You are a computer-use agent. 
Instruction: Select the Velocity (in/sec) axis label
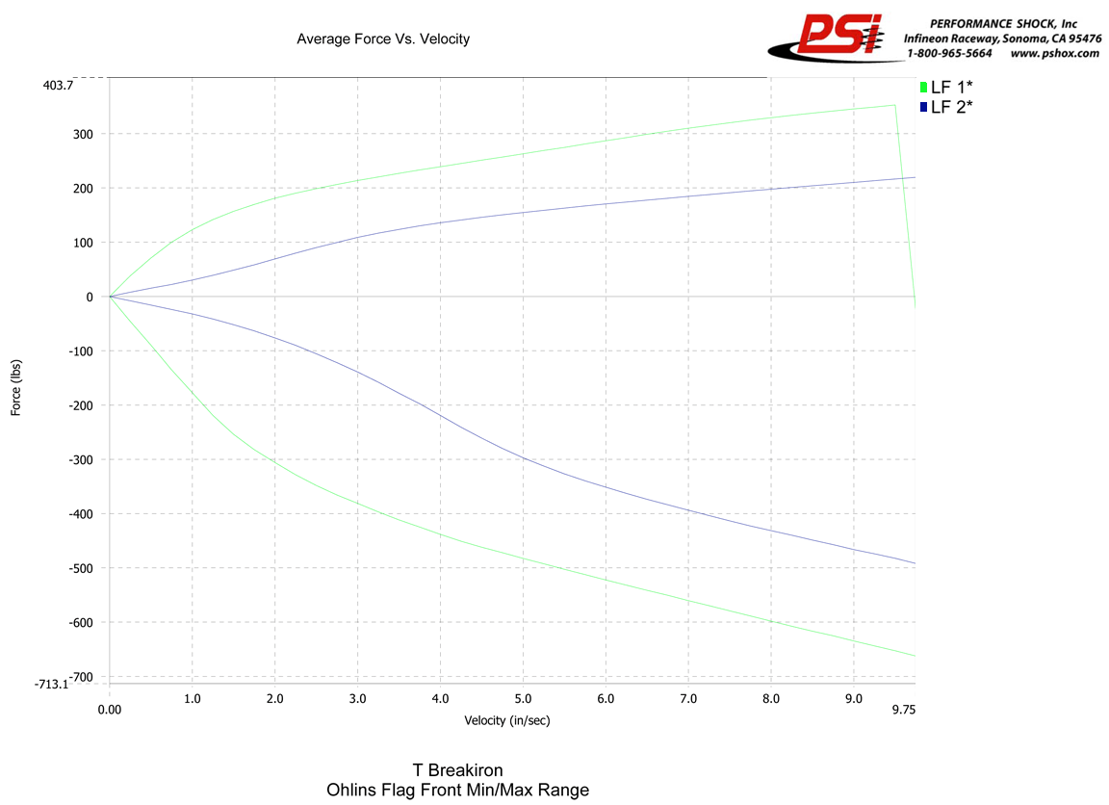click(507, 719)
